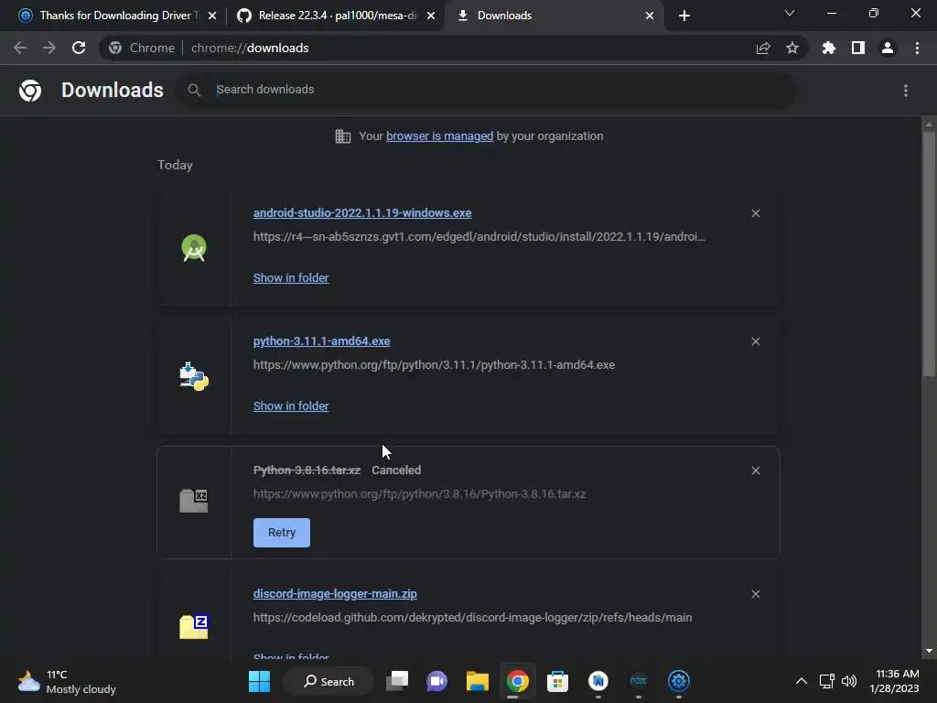Remove discord-image-logger-main.zip from list

click(x=756, y=593)
